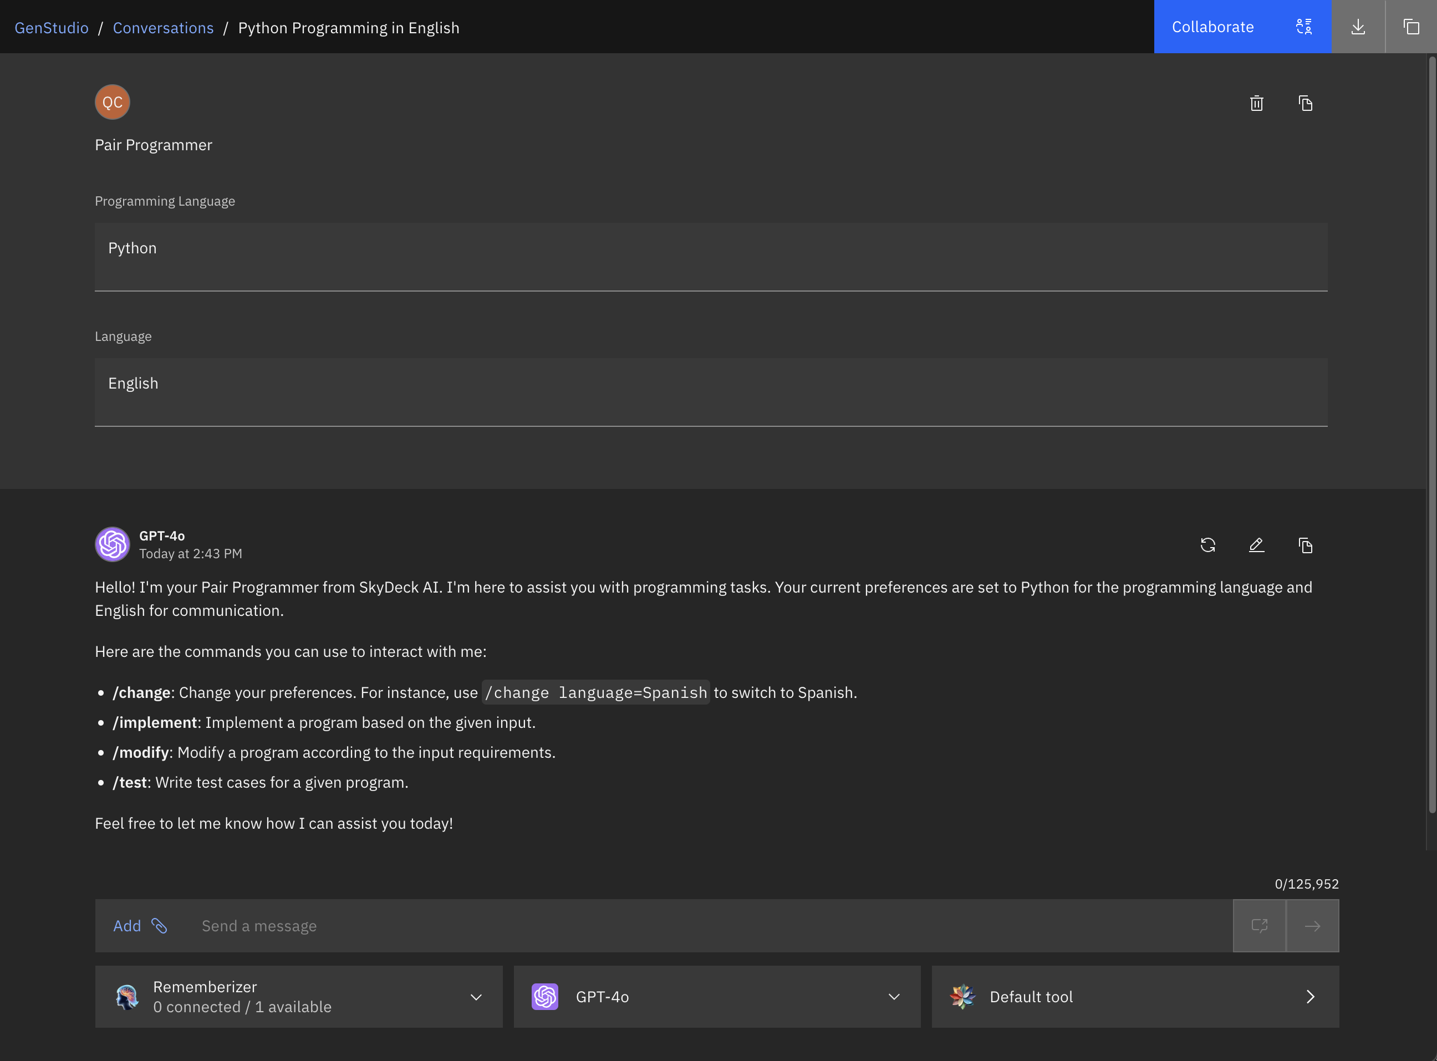The width and height of the screenshot is (1437, 1061).
Task: Duplicate the conversation
Action: tap(1411, 27)
